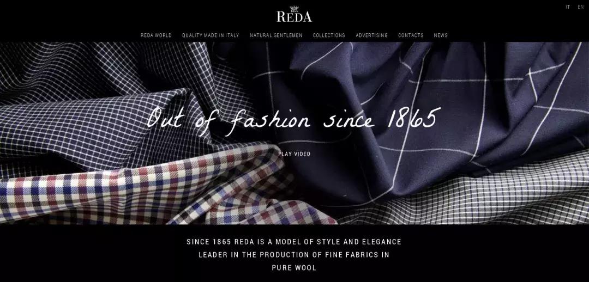This screenshot has height=282, width=589.
Task: Open Quality Made in Italy page
Action: (x=211, y=35)
